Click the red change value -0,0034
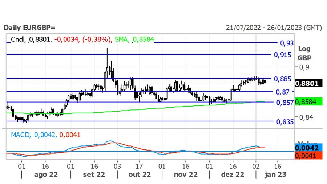327x184 pixels. pos(67,39)
